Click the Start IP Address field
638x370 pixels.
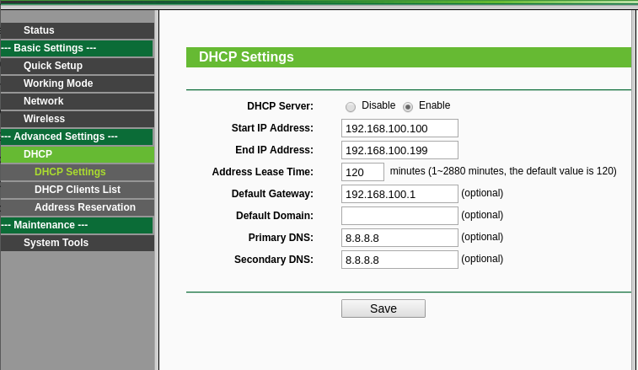[x=399, y=128]
